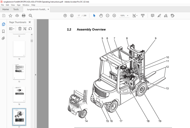Click the print file icon
The image size is (190, 128).
24,16
